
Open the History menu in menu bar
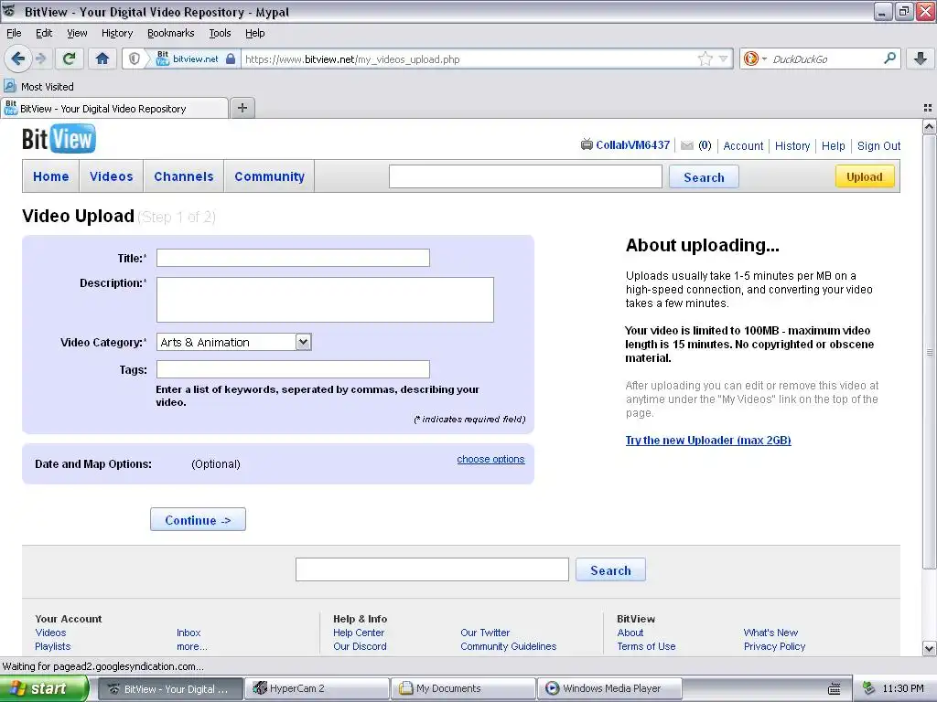[x=117, y=33]
